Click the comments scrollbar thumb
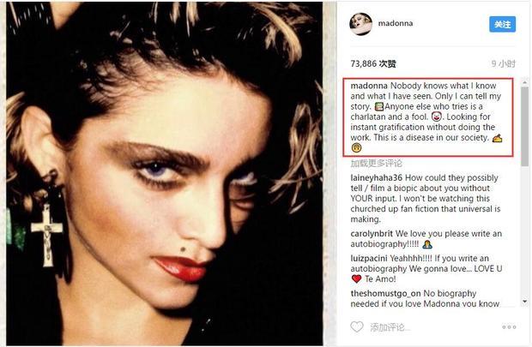 pyautogui.click(x=525, y=126)
